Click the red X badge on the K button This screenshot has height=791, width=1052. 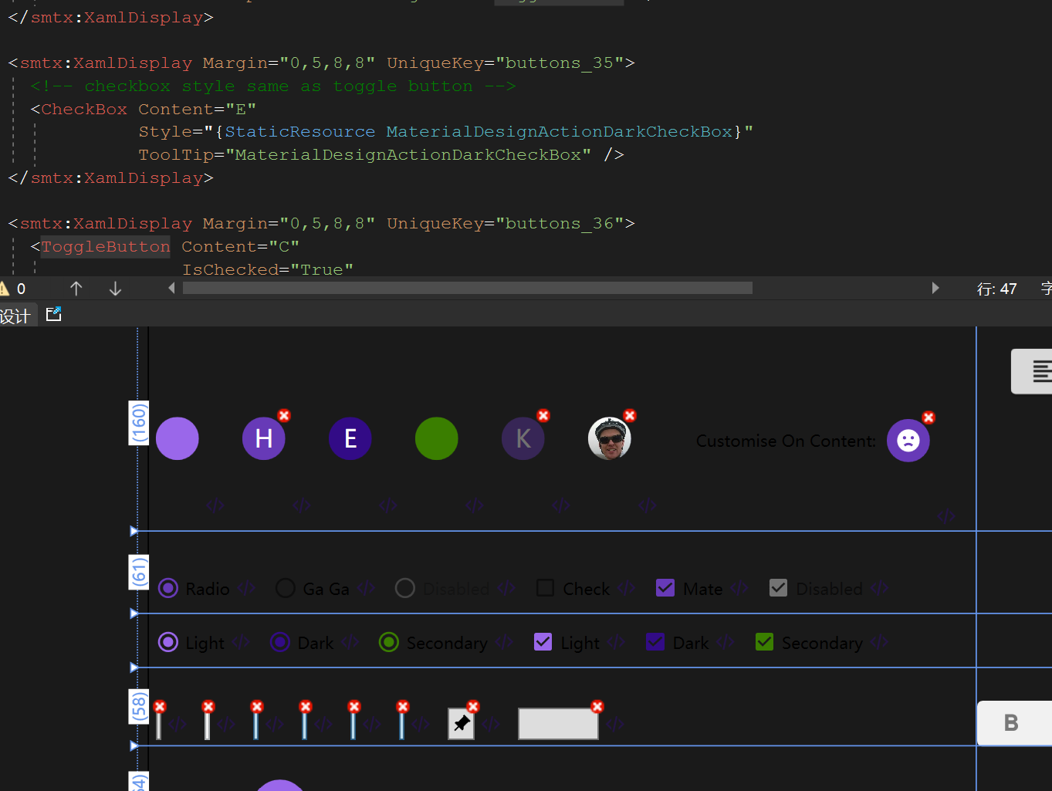click(543, 415)
